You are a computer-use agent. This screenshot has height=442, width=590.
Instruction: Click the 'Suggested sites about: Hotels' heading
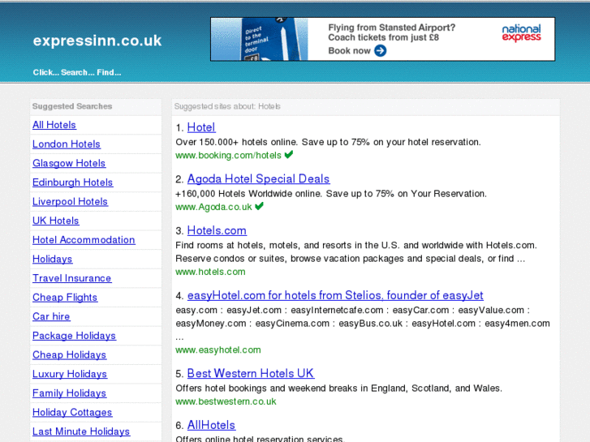(227, 106)
